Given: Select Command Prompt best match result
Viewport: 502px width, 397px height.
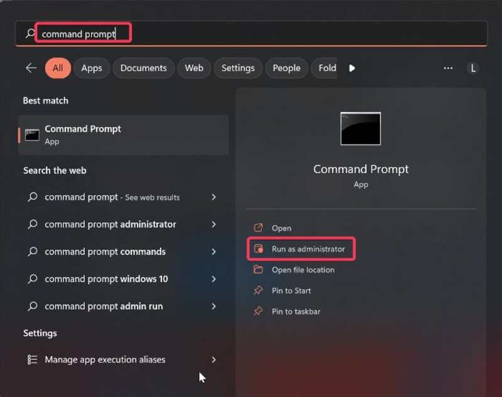Looking at the screenshot, I should (x=123, y=134).
